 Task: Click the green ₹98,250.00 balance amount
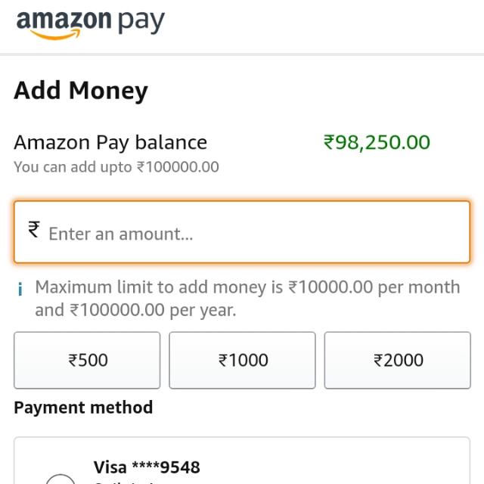[x=377, y=142]
